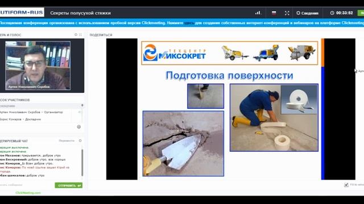
Task: Click the small floor sweeping photo
Action: pyautogui.click(x=206, y=96)
